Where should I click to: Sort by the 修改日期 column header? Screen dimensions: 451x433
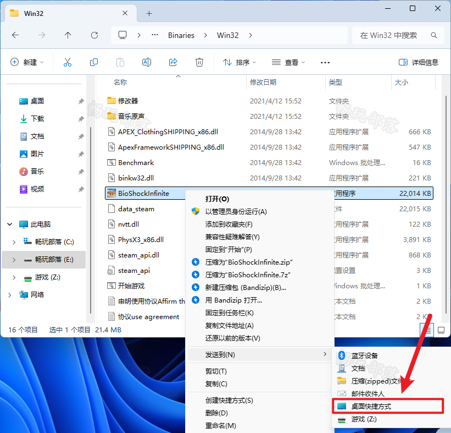click(x=263, y=83)
